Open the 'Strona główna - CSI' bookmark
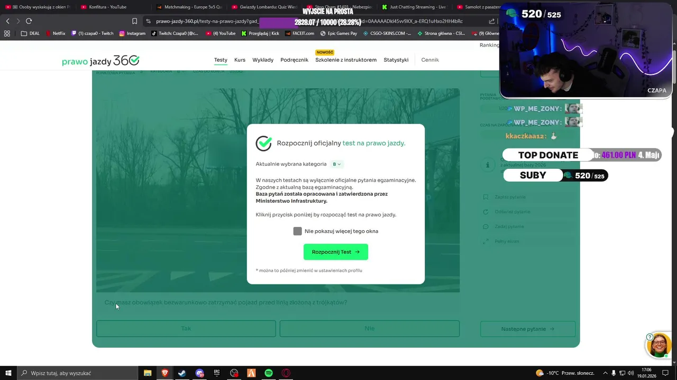This screenshot has width=677, height=380. click(x=441, y=33)
